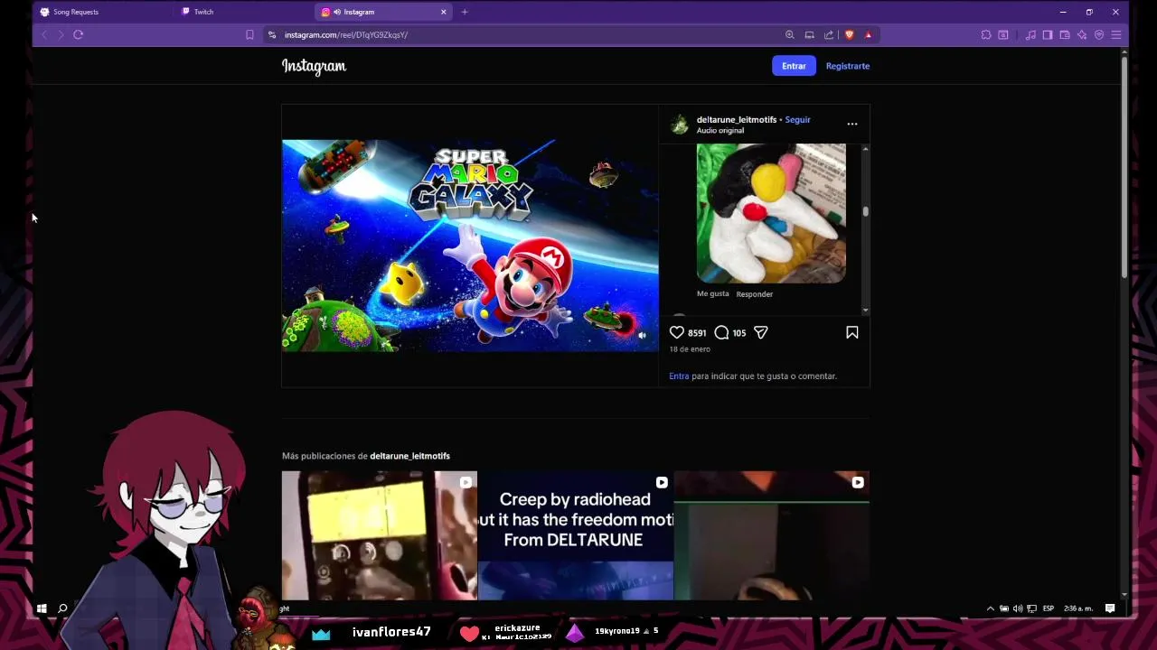The width and height of the screenshot is (1157, 650).
Task: Go forward to next page
Action: [61, 34]
